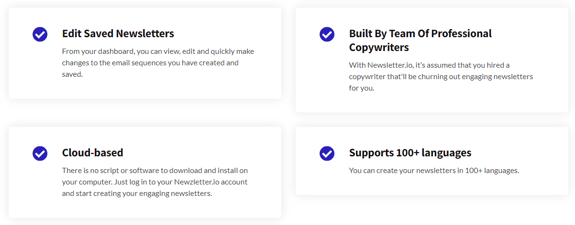Click the Cloud-based heading
Screen dimensions: 575x225
click(93, 153)
